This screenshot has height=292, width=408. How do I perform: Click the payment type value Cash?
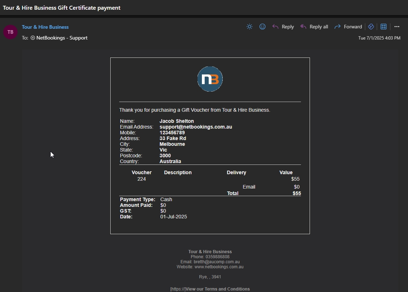point(166,200)
